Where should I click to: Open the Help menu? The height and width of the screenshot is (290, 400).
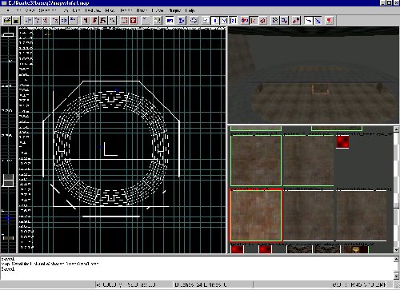click(190, 10)
